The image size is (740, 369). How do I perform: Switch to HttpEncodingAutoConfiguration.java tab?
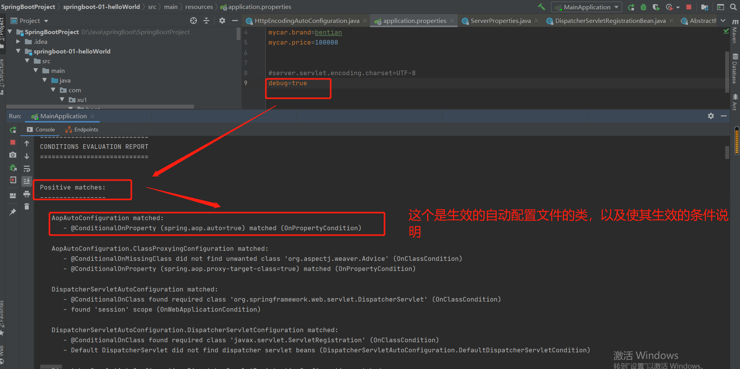tap(306, 21)
